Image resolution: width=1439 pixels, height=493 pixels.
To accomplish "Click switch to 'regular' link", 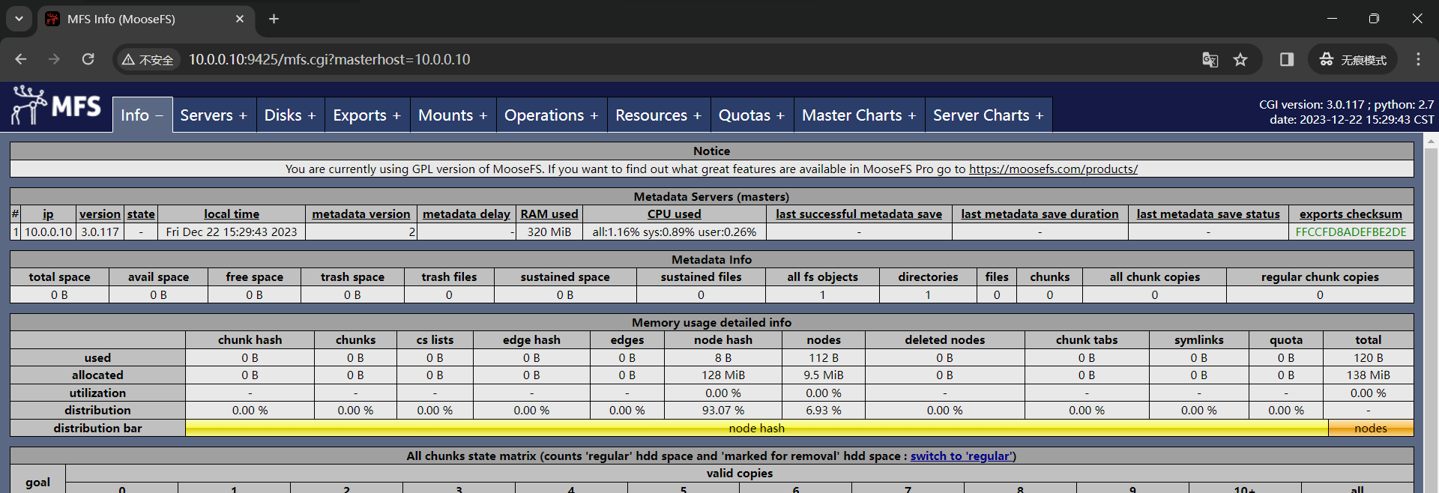I will point(962,456).
